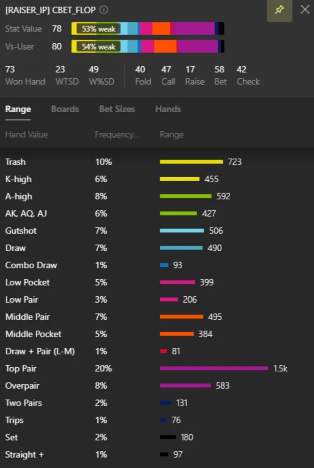Click the Stat Value 53% weak bar
314x468 pixels.
coord(148,28)
